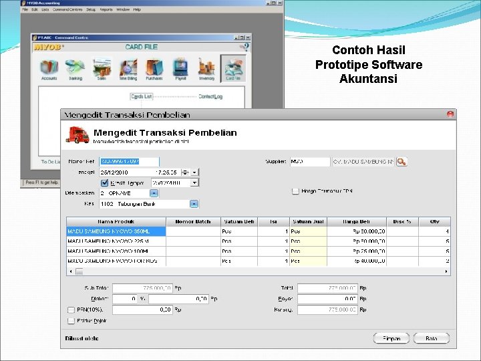
Task: Click the Nomor Batch column header
Action: (x=193, y=222)
